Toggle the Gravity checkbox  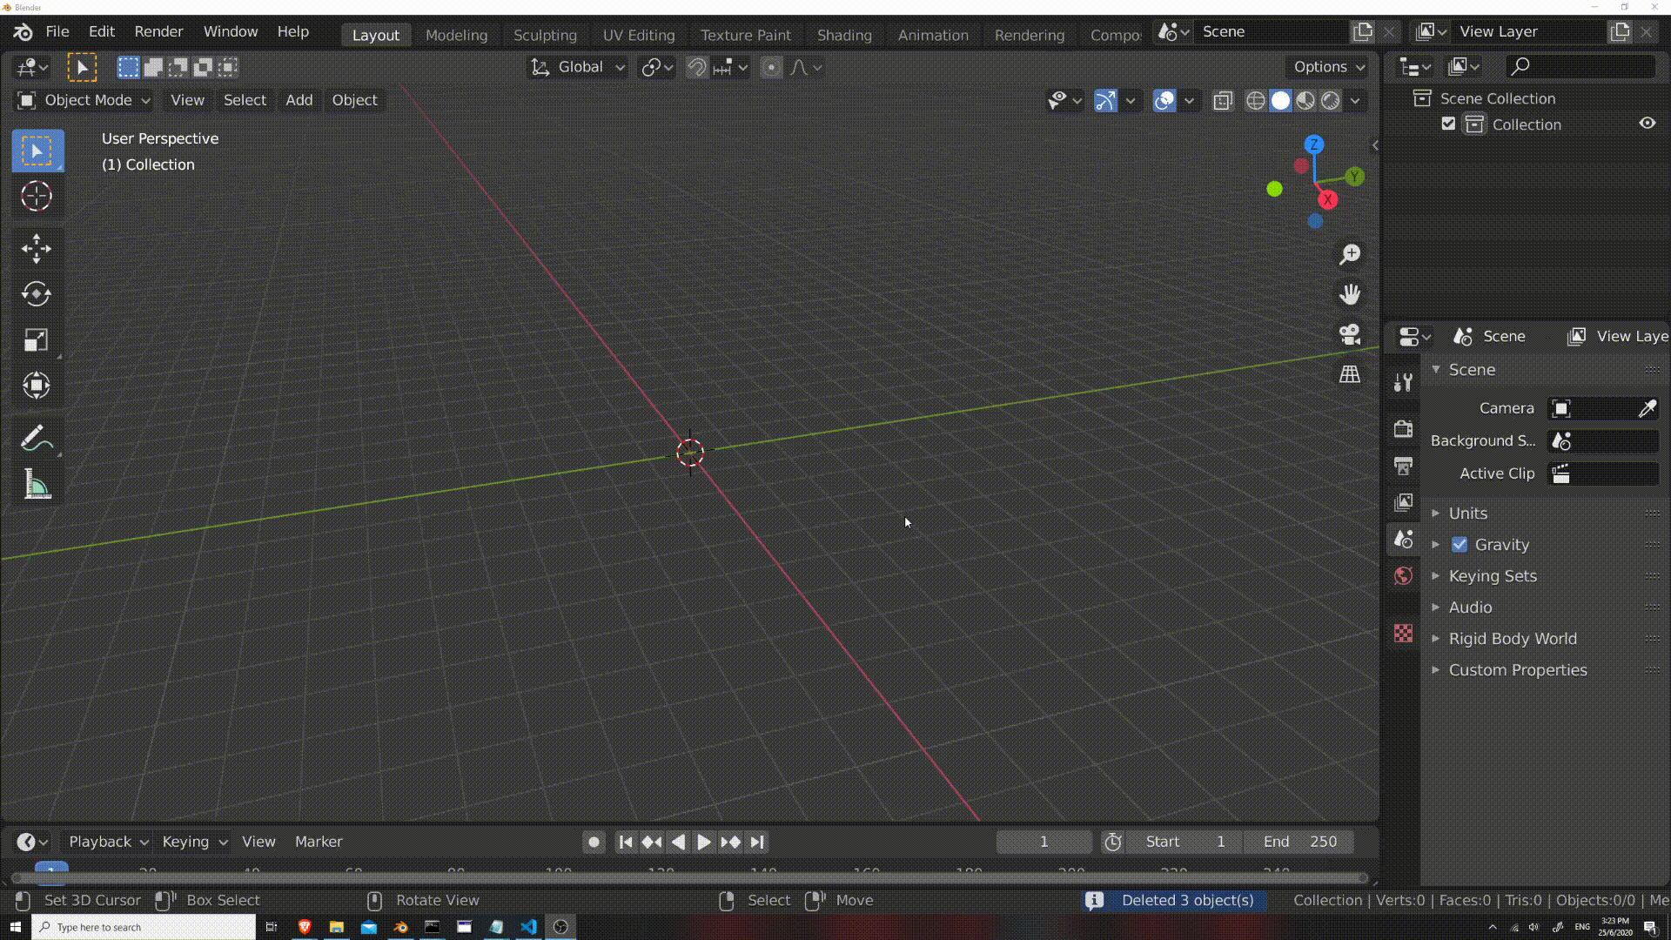point(1460,544)
